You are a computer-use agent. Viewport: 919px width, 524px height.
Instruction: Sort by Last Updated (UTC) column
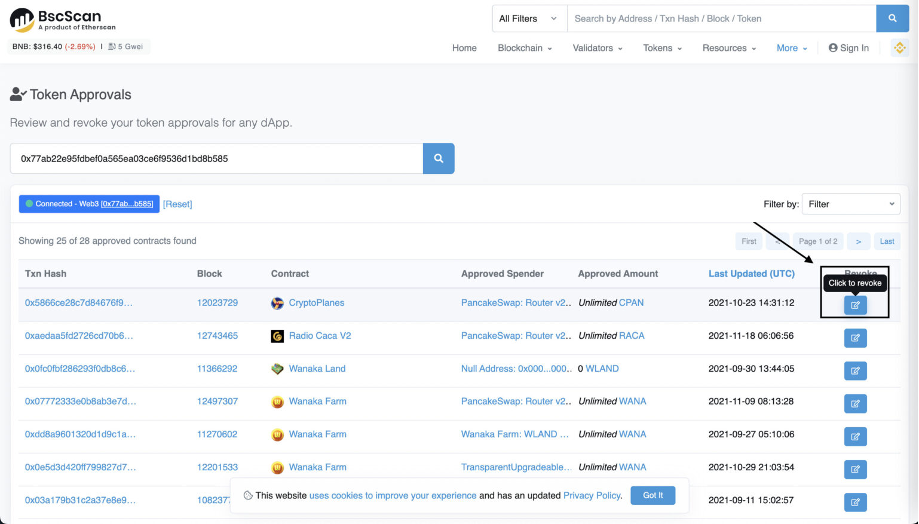coord(751,274)
